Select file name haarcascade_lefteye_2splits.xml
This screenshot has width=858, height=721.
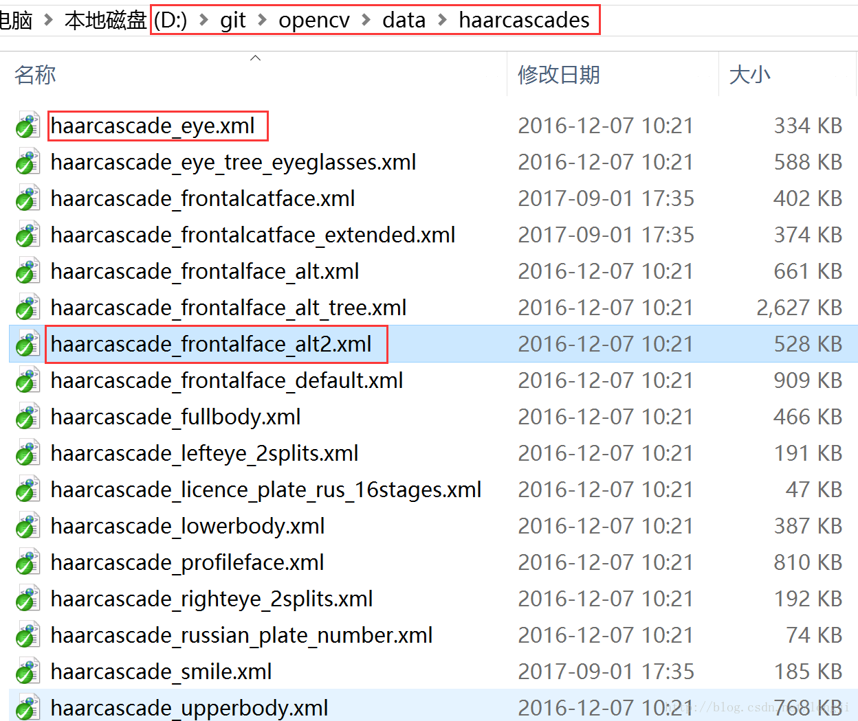(205, 453)
